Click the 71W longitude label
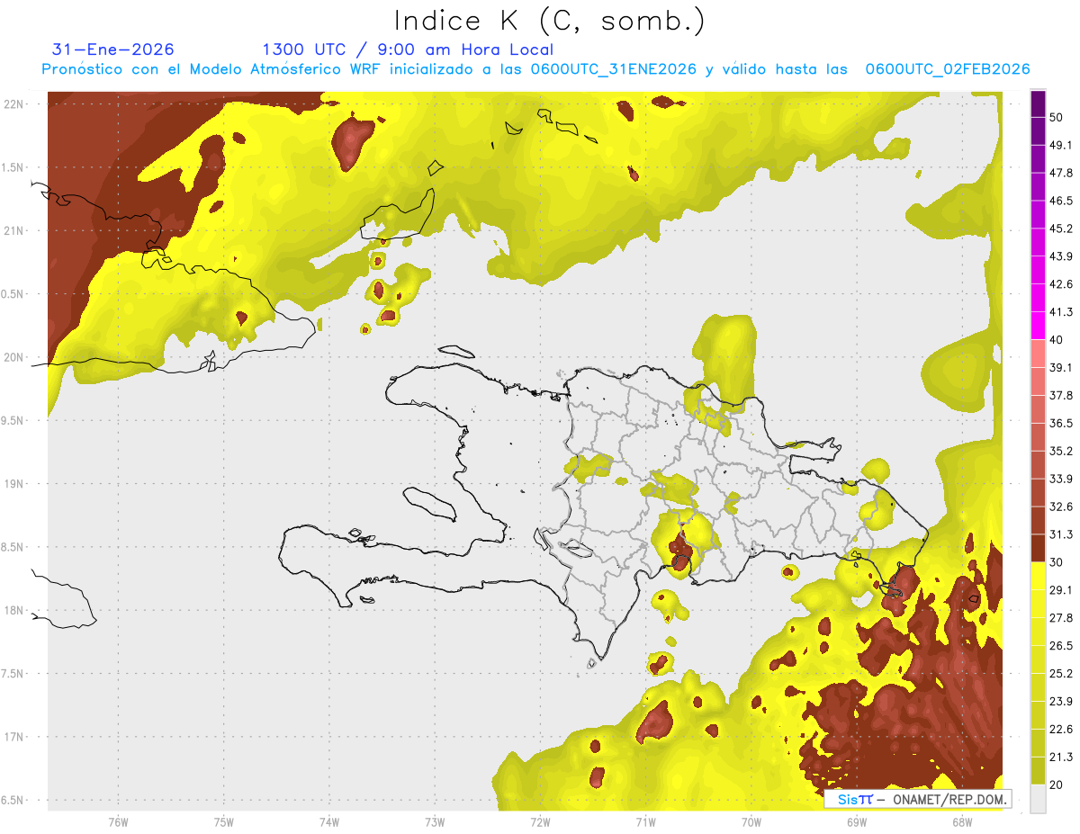The image size is (1080, 834). coord(645,821)
